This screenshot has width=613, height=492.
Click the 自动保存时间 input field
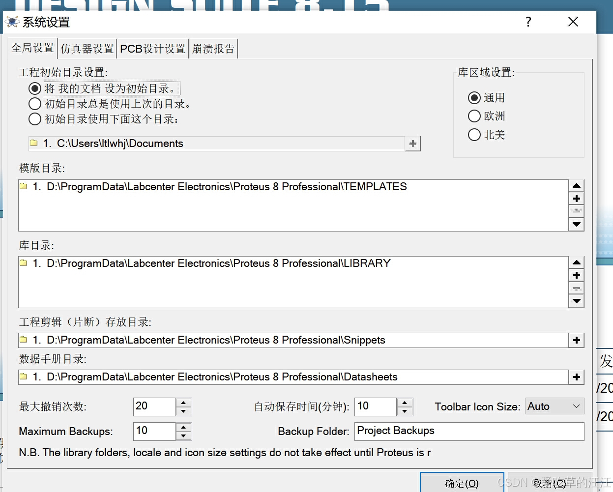click(x=376, y=406)
